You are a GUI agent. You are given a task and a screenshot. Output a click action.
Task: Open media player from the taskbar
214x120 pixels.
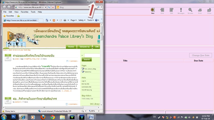[33, 117]
